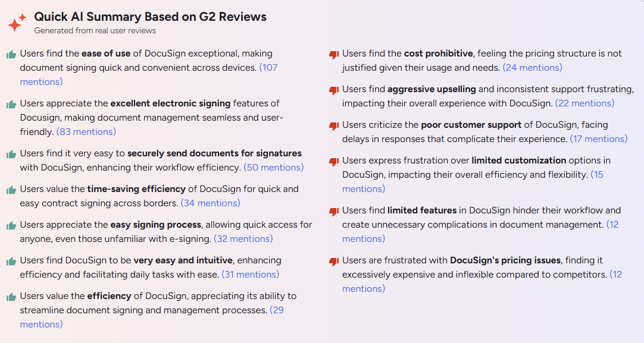Select the thumbs-down icon for aggressive upselling

[x=333, y=89]
